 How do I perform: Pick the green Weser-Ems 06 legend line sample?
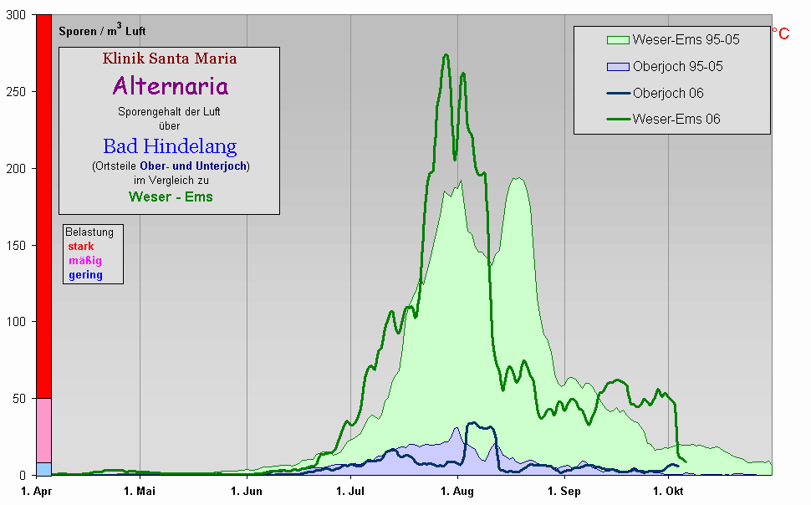pos(618,119)
